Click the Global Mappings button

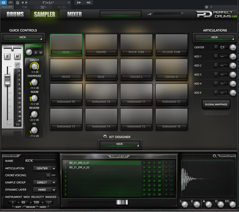click(x=216, y=105)
